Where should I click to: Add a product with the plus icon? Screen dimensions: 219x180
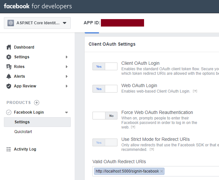(x=37, y=103)
